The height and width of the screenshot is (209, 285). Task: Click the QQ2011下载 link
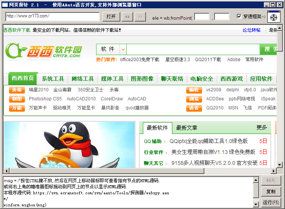tap(208, 60)
